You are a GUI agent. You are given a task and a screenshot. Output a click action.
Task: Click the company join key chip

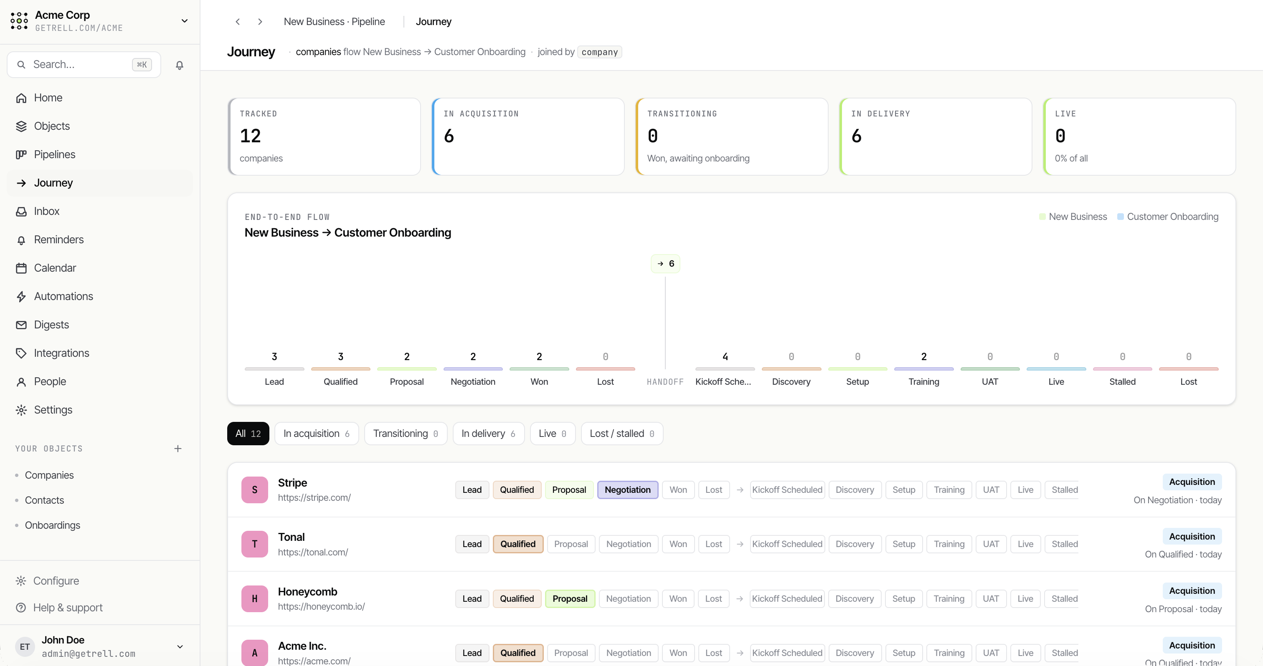600,52
